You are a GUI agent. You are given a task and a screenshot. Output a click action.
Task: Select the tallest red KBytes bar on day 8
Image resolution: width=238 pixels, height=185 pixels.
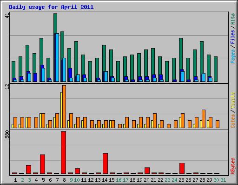63,153
